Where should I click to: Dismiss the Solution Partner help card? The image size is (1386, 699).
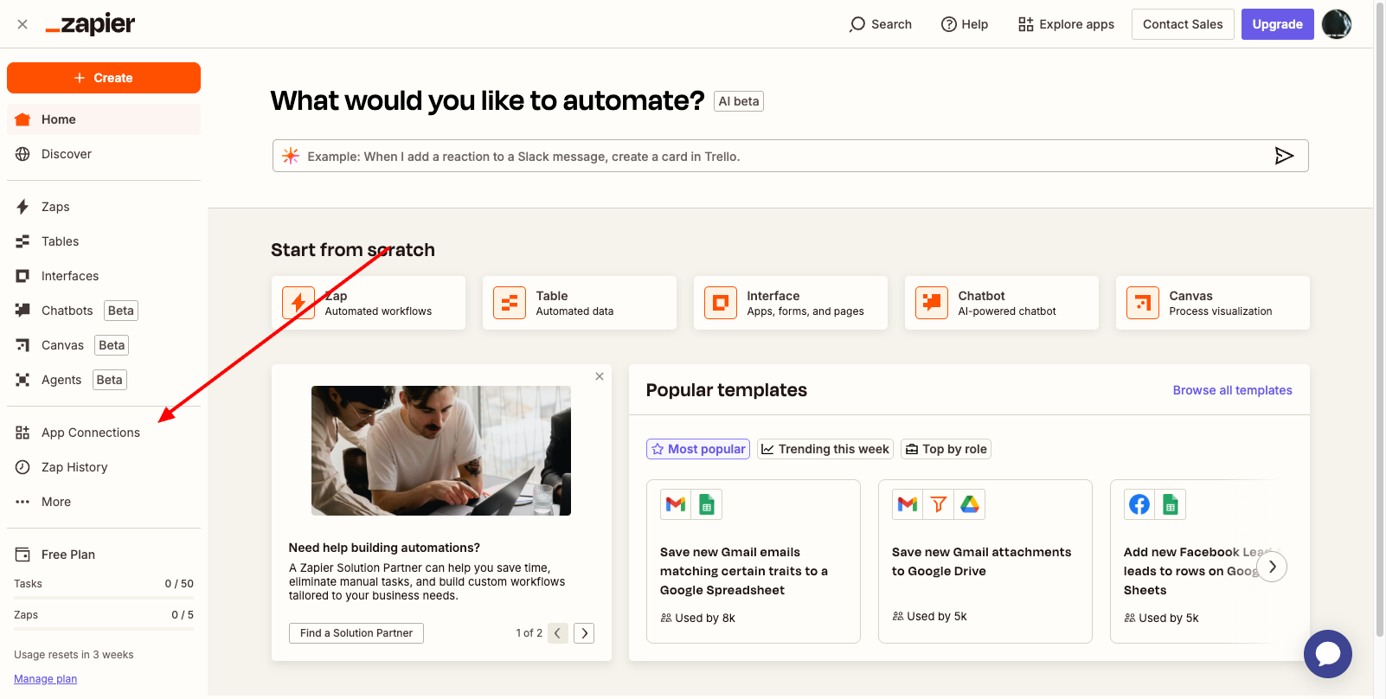[600, 376]
